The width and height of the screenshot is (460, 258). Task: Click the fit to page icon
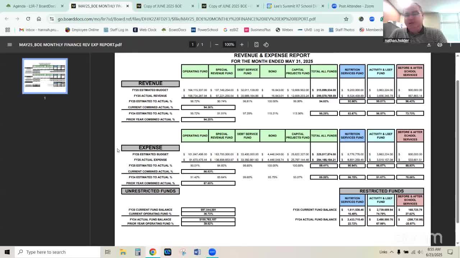click(x=256, y=44)
